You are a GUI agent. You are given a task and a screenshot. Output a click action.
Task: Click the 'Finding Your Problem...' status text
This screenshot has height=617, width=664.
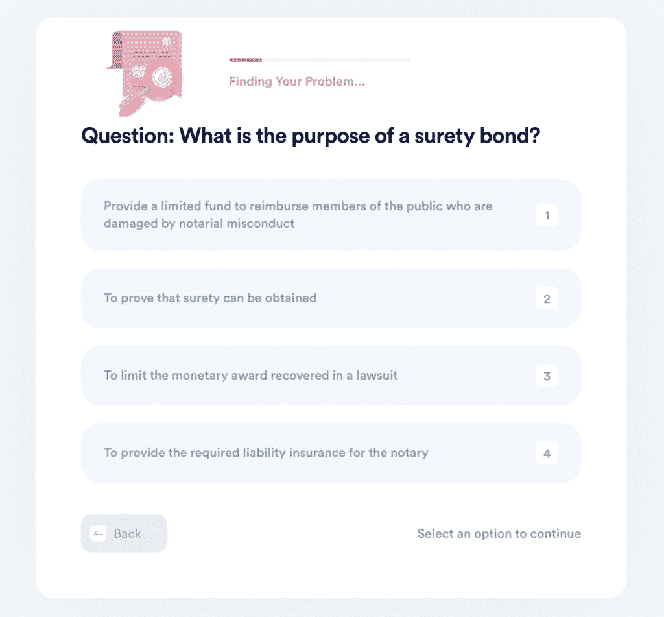[x=297, y=81]
